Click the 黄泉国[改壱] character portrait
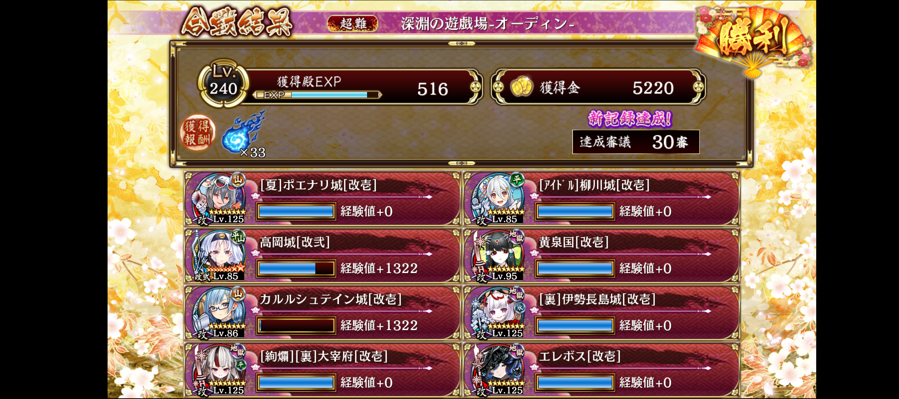 point(498,255)
